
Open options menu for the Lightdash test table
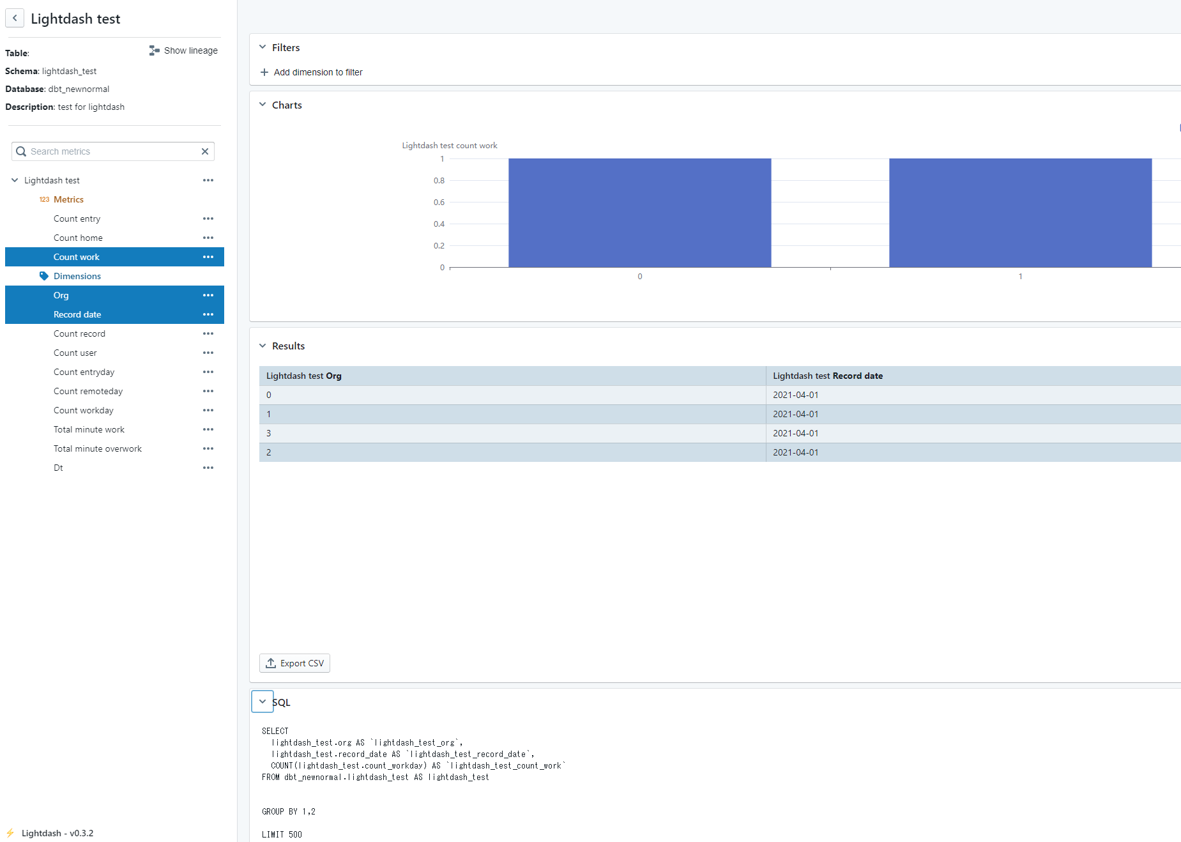coord(208,180)
